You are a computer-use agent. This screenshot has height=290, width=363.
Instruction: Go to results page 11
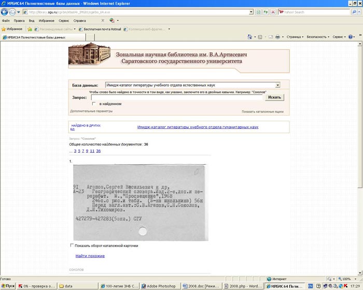92,151
